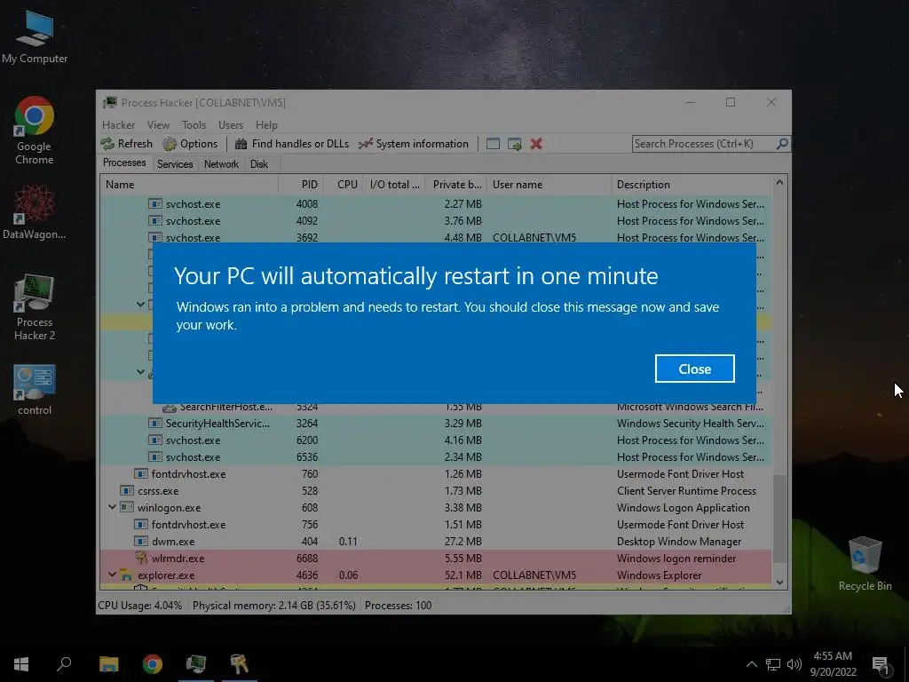This screenshot has width=909, height=682.
Task: Select fontdrvhost.exe row with PID 760
Action: click(x=436, y=474)
